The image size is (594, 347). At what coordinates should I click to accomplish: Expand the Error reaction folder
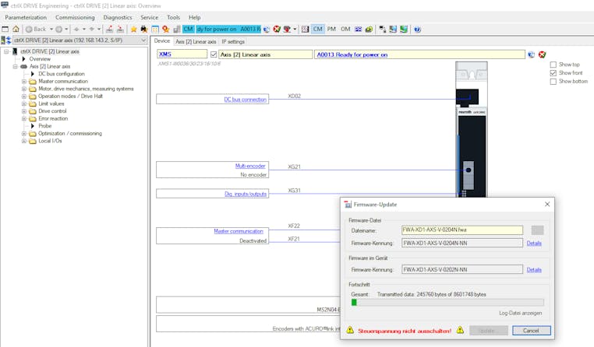[24, 119]
